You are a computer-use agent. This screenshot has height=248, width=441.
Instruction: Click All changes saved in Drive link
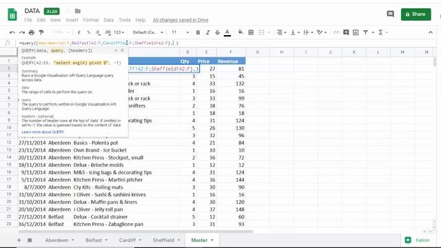[181, 20]
